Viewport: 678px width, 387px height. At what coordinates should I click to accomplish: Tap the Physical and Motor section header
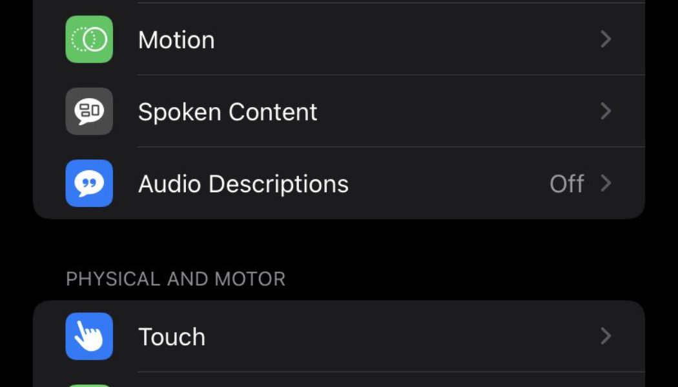pos(176,279)
